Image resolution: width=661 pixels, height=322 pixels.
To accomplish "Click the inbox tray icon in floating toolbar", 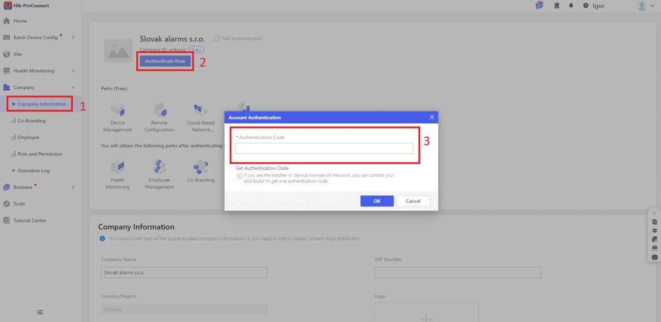I will coord(655,248).
